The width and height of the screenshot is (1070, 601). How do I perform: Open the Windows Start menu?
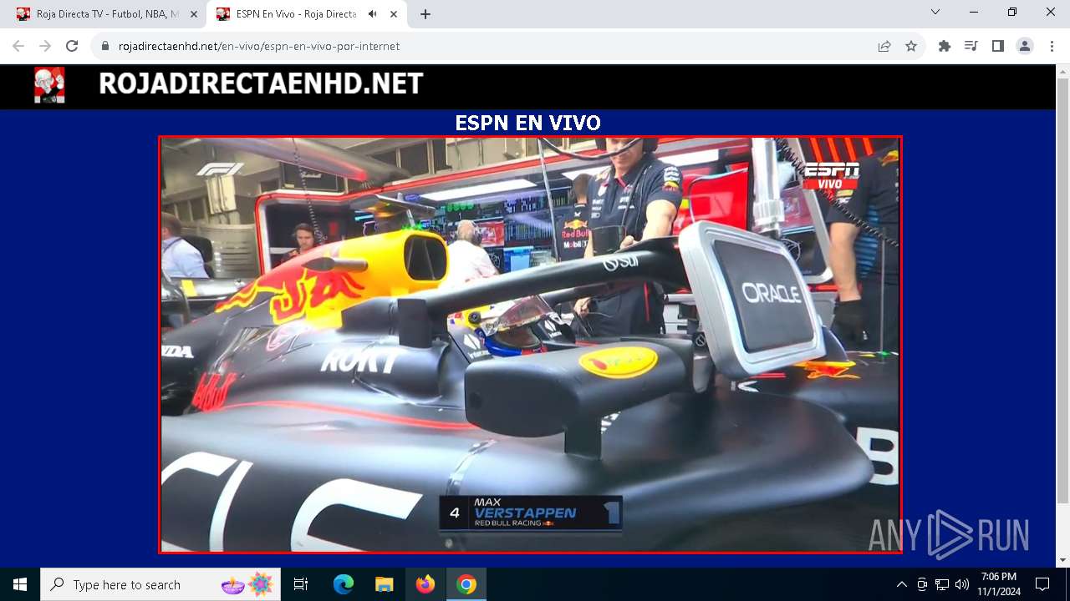[20, 584]
